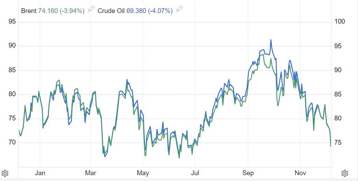Select the Jul marker on time axis

click(195, 173)
